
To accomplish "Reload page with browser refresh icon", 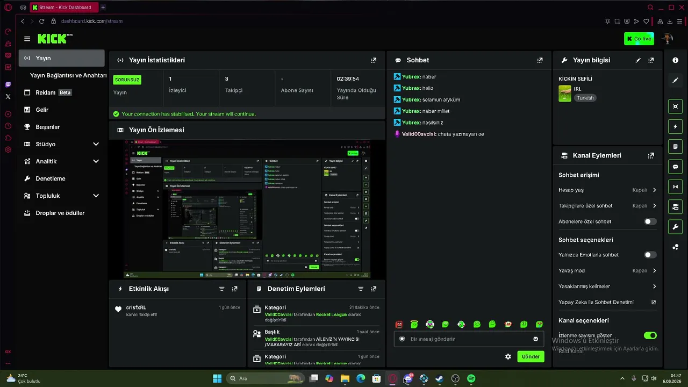I will tap(41, 21).
